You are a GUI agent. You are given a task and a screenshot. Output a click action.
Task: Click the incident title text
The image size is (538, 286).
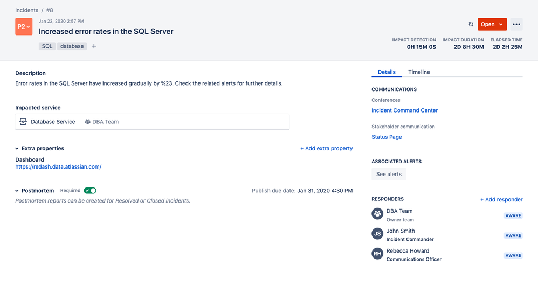point(106,32)
